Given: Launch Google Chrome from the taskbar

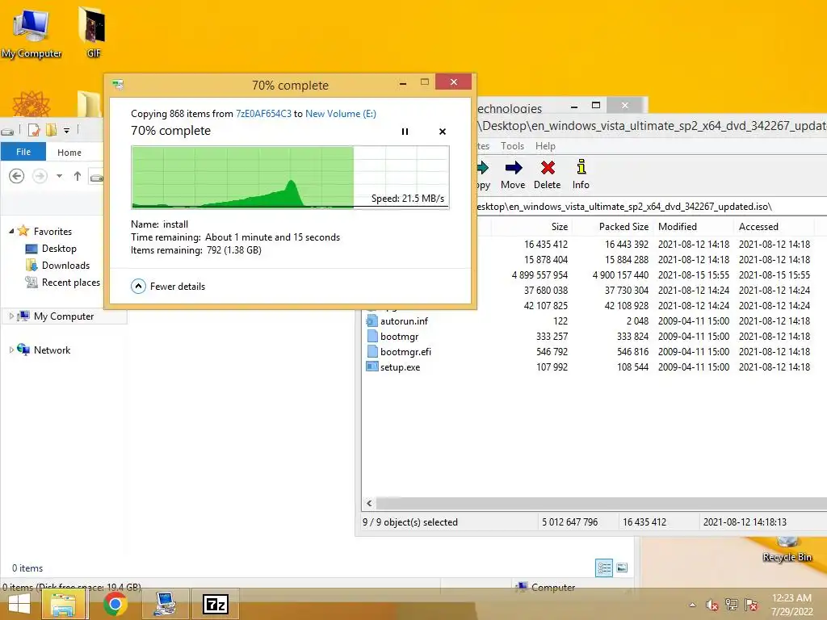Looking at the screenshot, I should [x=115, y=604].
